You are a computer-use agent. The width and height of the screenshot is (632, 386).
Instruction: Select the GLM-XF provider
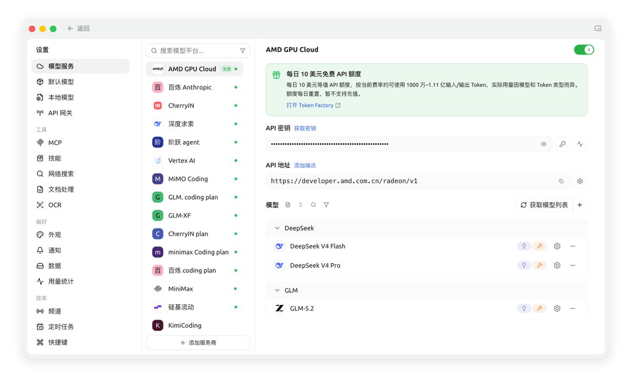point(195,215)
